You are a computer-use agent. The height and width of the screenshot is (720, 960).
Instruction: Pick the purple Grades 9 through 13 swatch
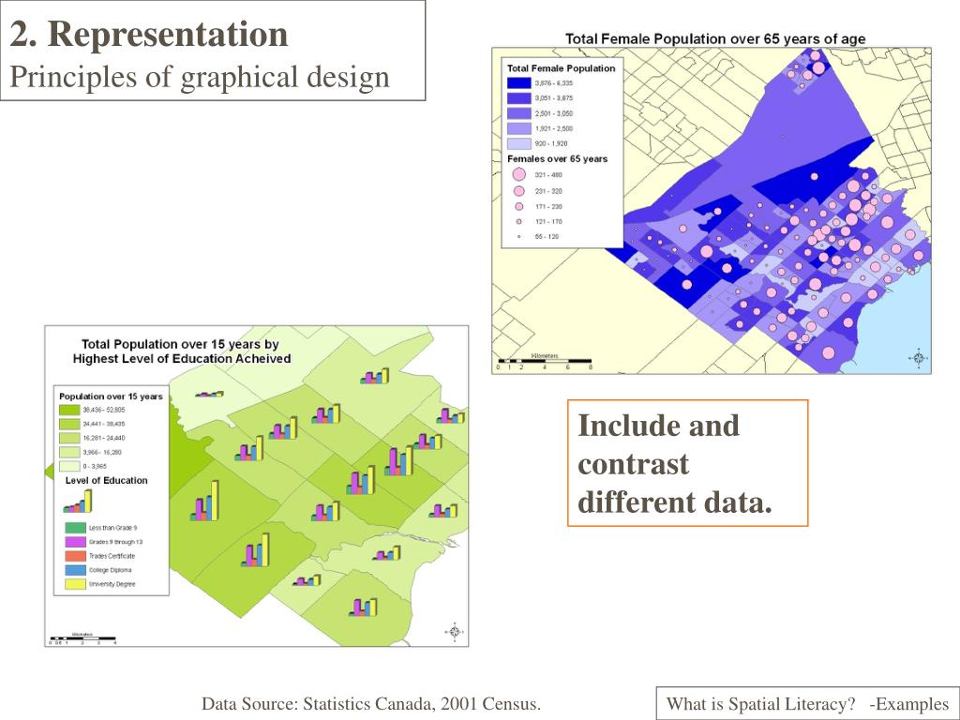pyautogui.click(x=75, y=542)
